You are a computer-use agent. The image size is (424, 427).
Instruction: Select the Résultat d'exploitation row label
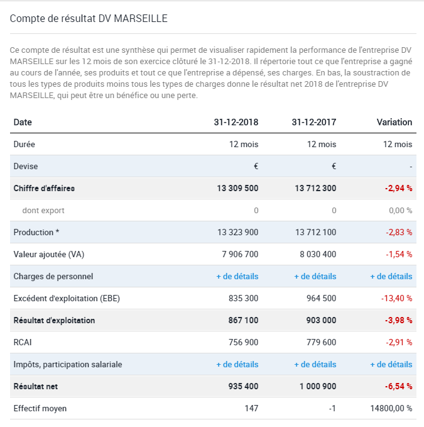coord(54,320)
